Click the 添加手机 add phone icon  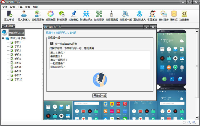[x=9, y=16]
